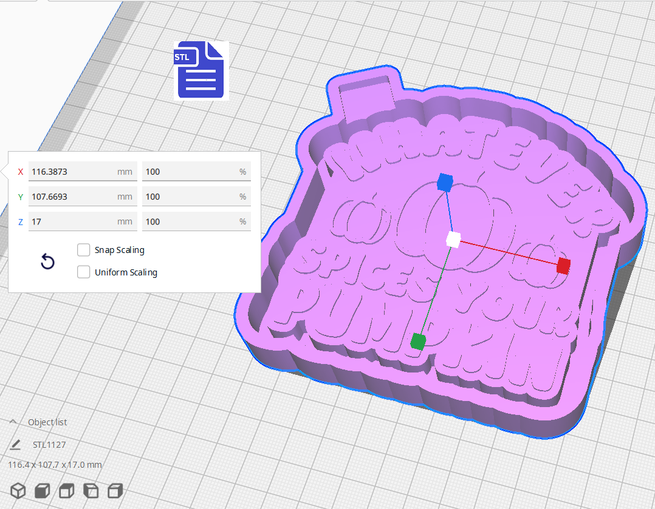Select the right side view preset
The height and width of the screenshot is (509, 655).
(x=115, y=491)
